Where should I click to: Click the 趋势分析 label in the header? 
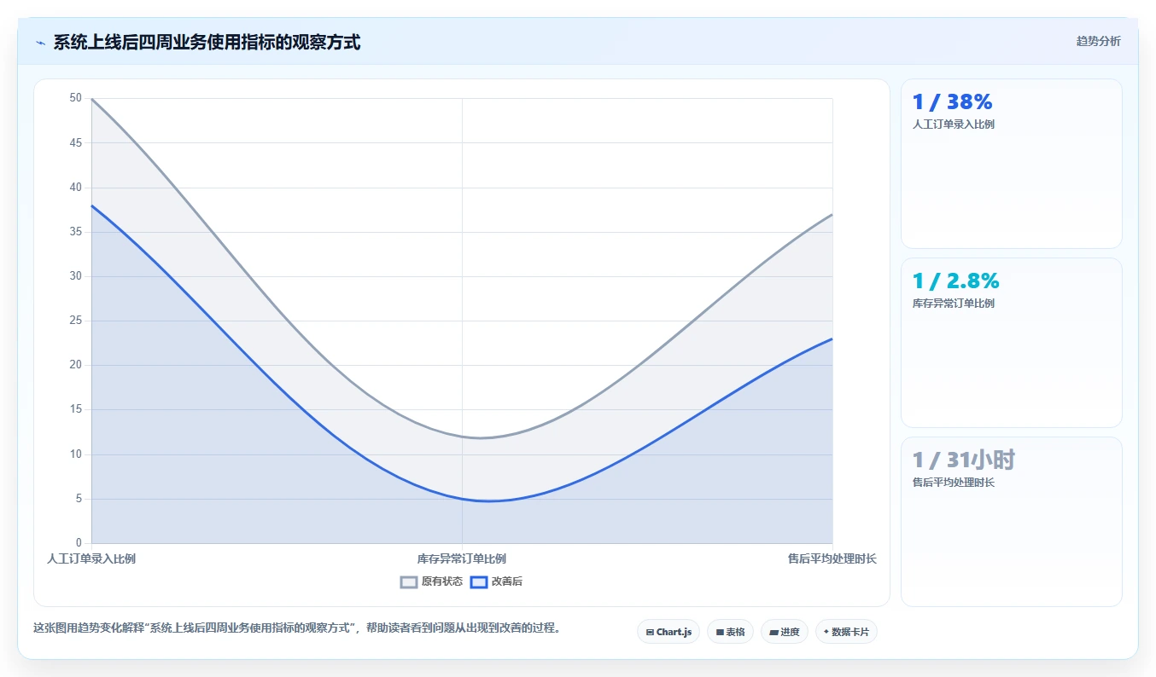coord(1098,41)
